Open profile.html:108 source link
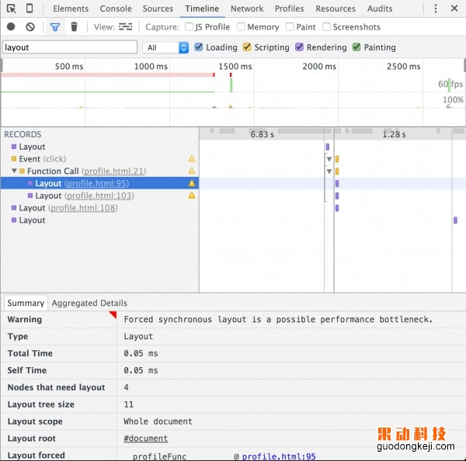Viewport: 466px width, 461px height. click(x=83, y=208)
